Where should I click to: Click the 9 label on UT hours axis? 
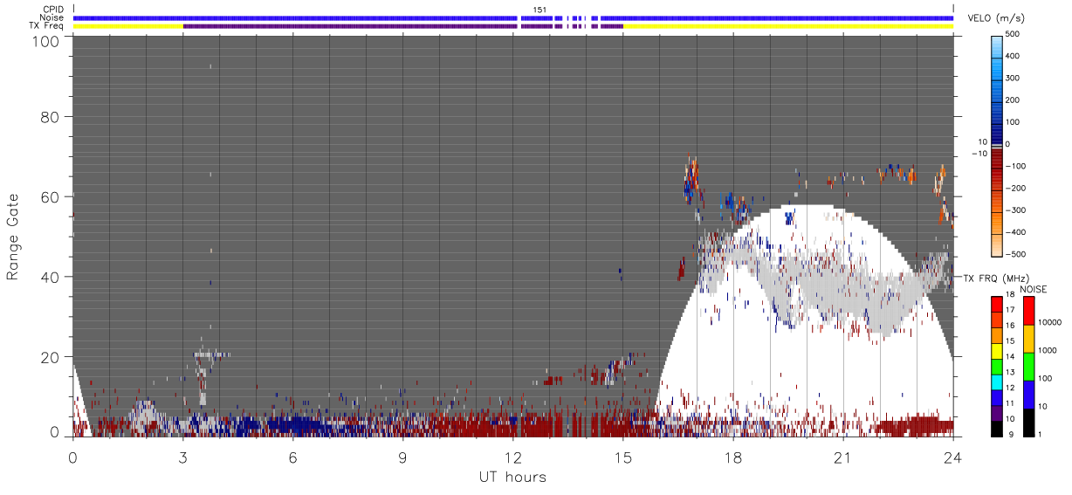(x=402, y=457)
